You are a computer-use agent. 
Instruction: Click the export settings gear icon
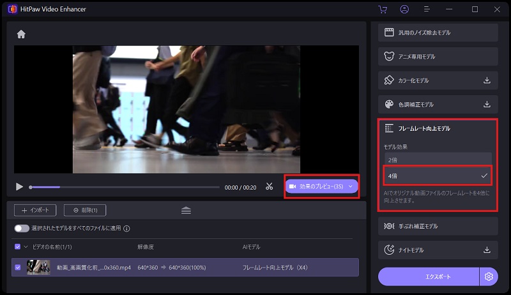coord(489,276)
